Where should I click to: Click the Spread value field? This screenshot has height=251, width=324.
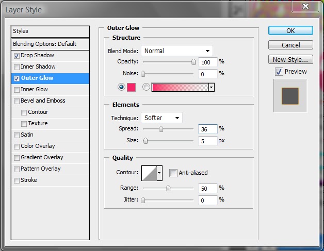[x=208, y=129]
